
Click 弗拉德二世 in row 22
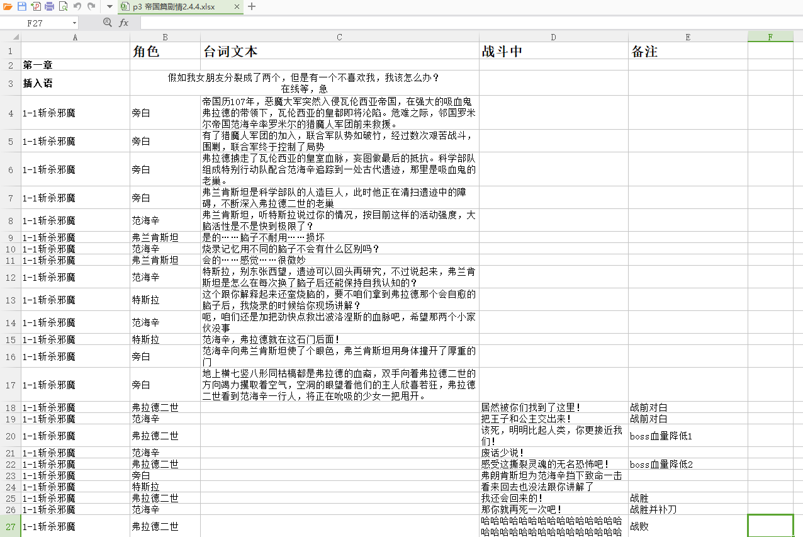pyautogui.click(x=166, y=464)
